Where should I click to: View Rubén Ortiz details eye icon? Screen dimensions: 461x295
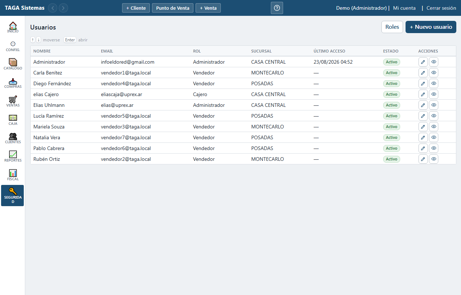click(434, 159)
